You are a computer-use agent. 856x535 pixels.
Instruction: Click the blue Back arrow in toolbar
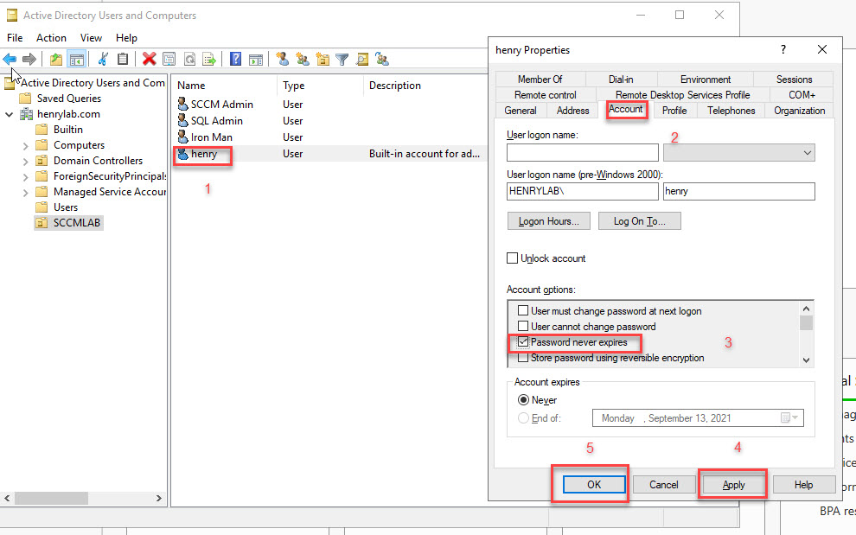[10, 59]
